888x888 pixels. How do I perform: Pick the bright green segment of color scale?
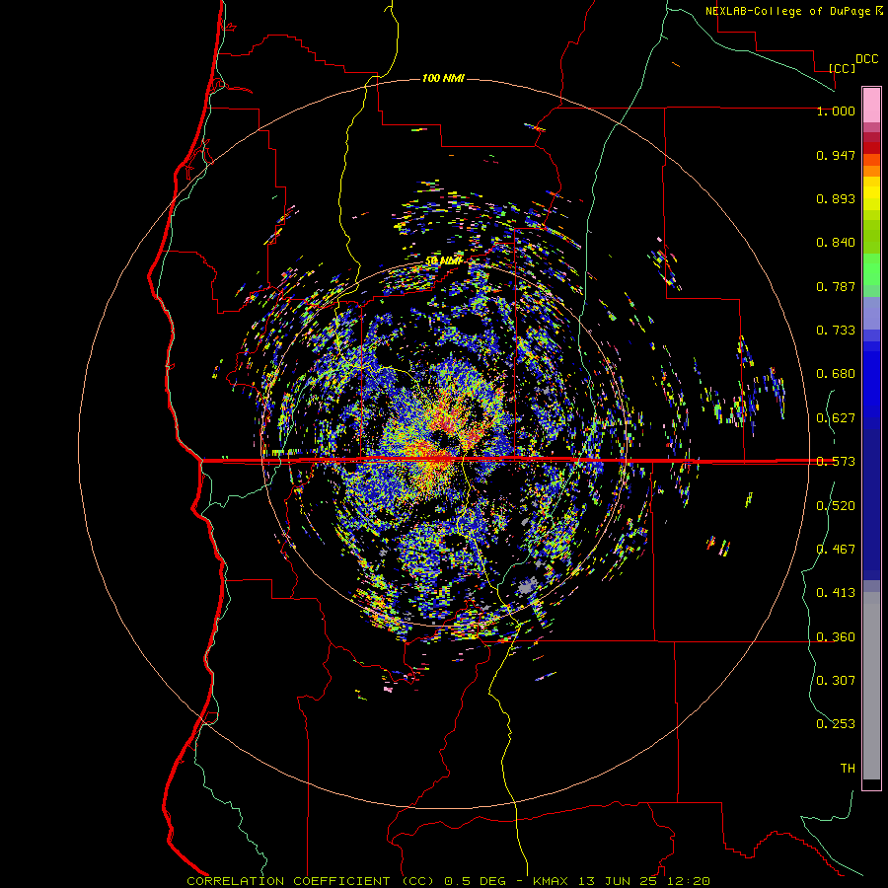(871, 269)
